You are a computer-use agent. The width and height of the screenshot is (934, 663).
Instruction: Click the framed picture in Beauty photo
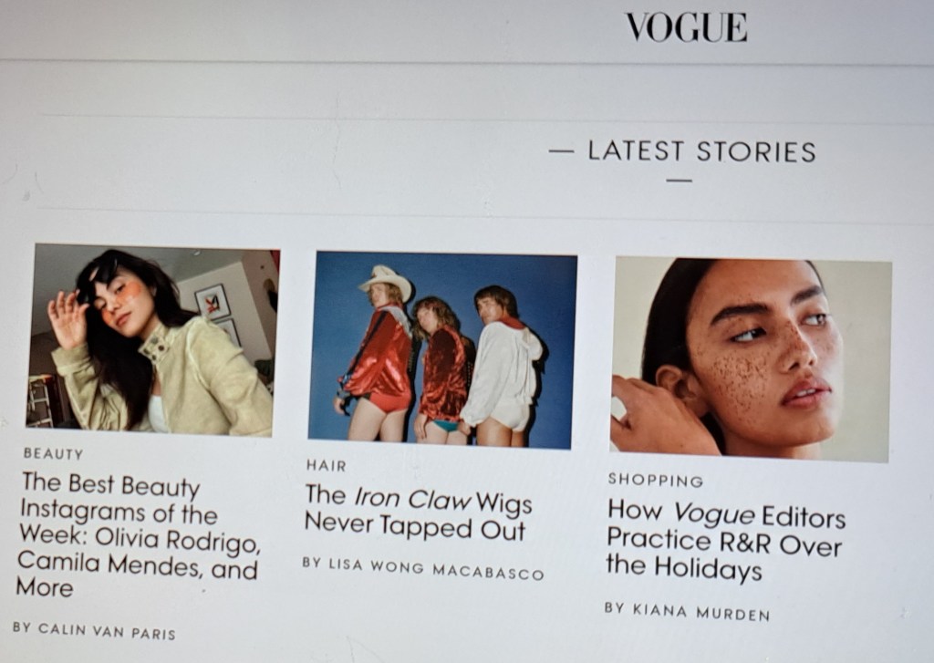pyautogui.click(x=213, y=302)
